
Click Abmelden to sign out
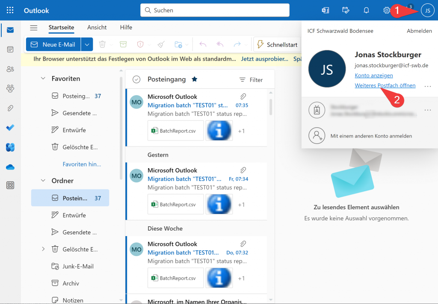tap(419, 31)
